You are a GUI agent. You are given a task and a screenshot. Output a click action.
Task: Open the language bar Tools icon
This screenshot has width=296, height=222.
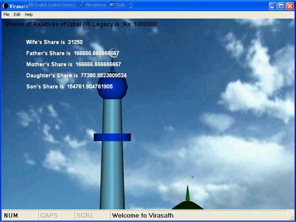tap(112, 5)
